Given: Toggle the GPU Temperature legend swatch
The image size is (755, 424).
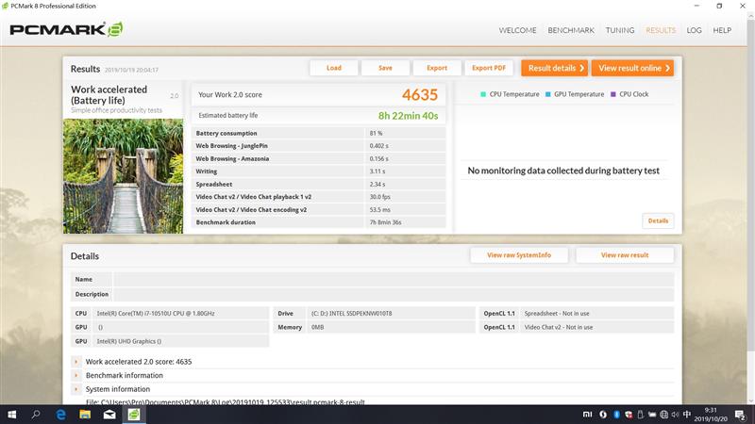Looking at the screenshot, I should point(548,94).
